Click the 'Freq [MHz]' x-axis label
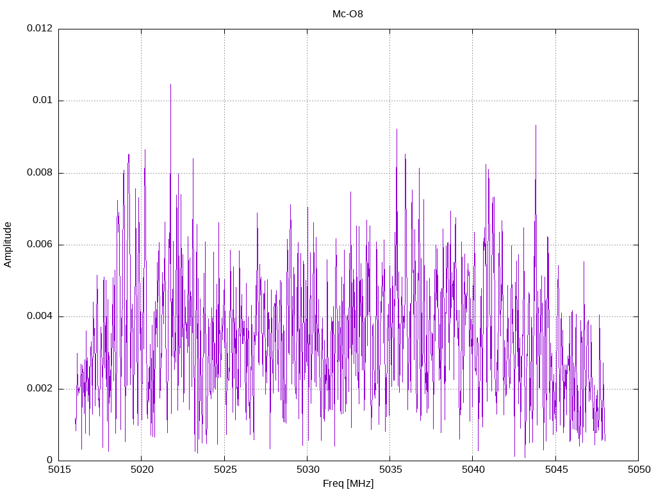The image size is (656, 492). pyautogui.click(x=348, y=484)
